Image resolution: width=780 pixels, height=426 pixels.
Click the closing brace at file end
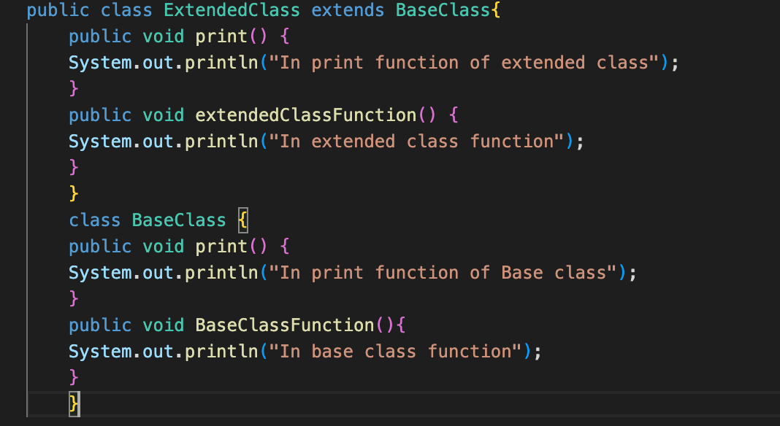[x=72, y=404]
